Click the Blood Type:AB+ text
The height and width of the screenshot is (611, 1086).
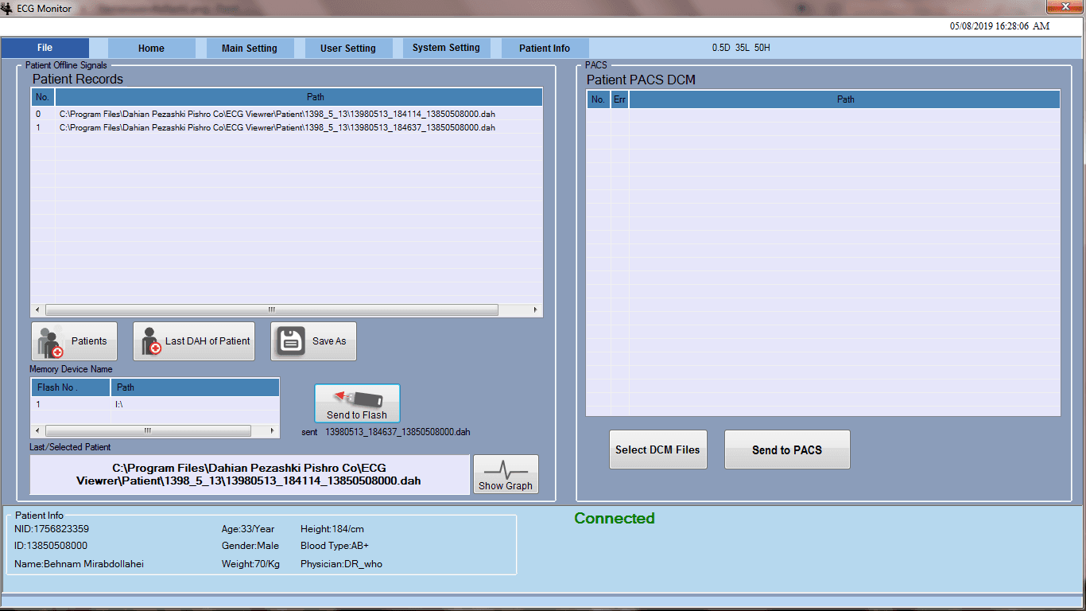tap(335, 546)
